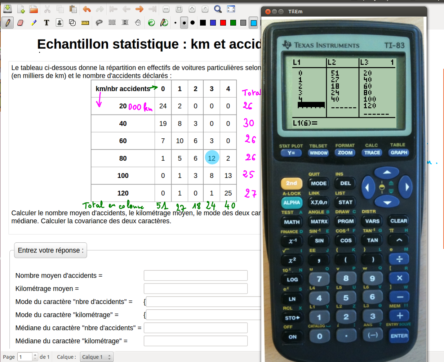Select the Highlighter tool
This screenshot has width=444, height=362.
[34, 23]
